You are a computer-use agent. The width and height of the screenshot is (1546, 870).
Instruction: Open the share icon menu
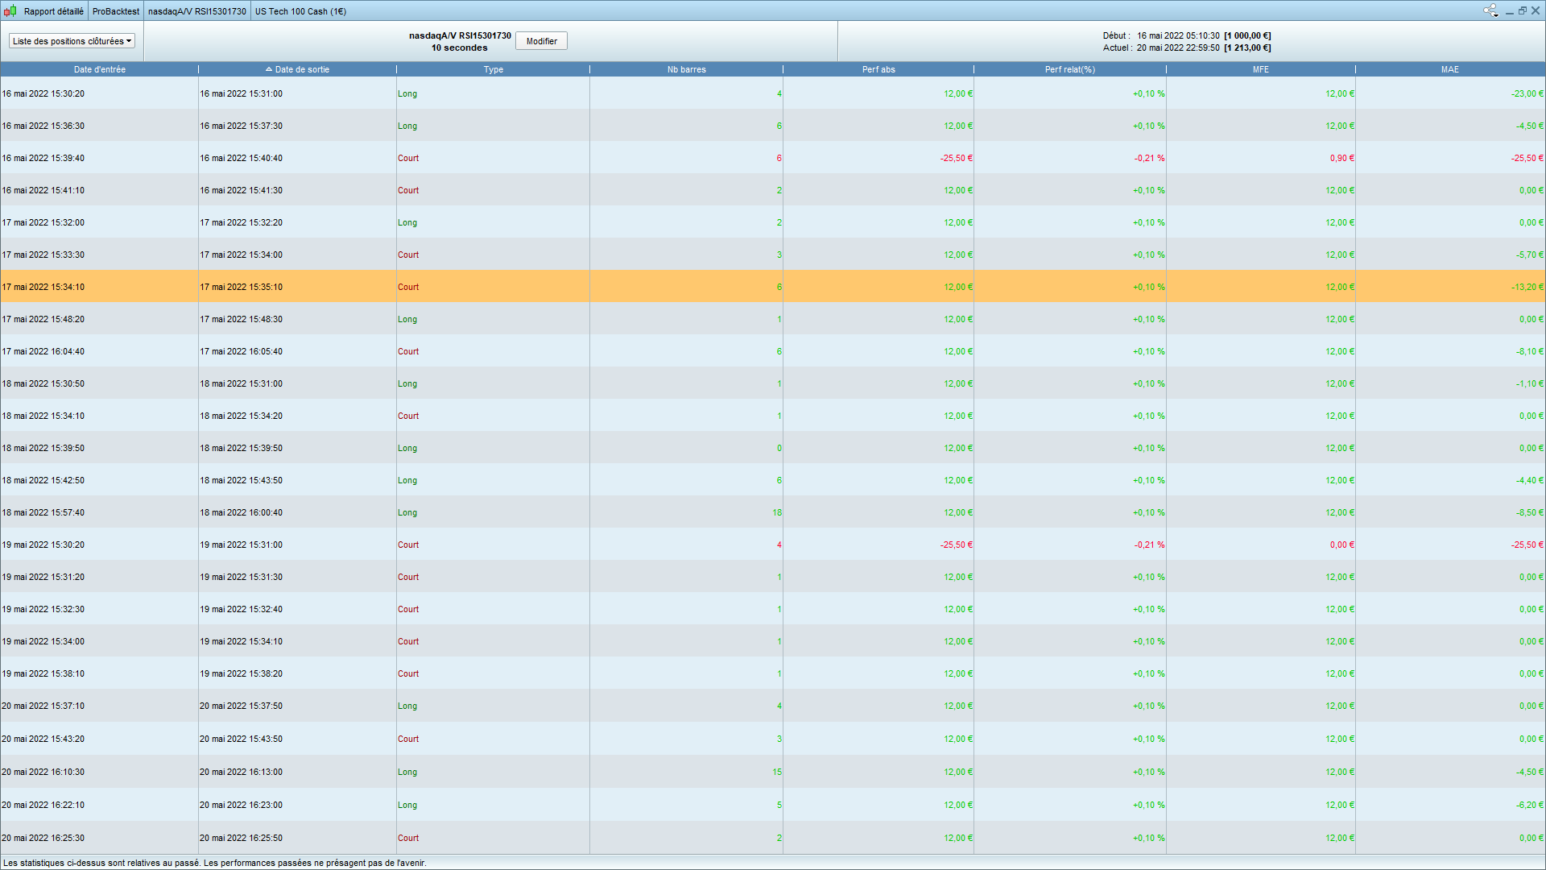[1490, 10]
